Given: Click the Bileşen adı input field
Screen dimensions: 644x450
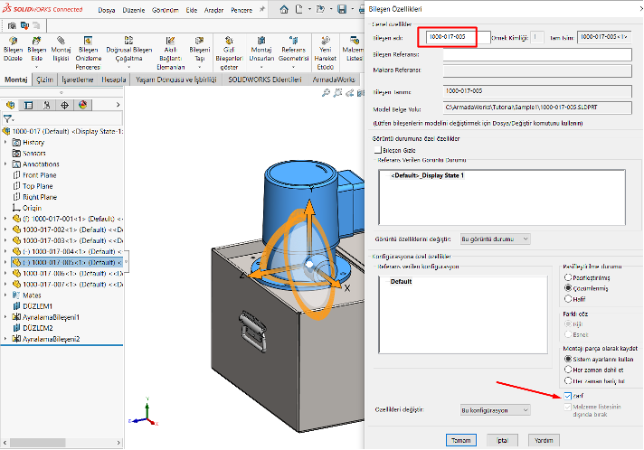Looking at the screenshot, I should click(458, 37).
